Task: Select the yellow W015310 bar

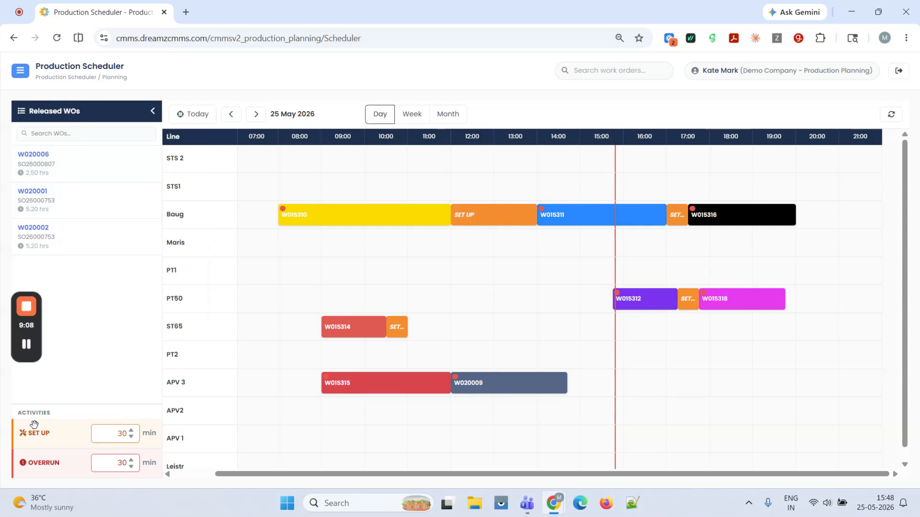Action: click(364, 214)
